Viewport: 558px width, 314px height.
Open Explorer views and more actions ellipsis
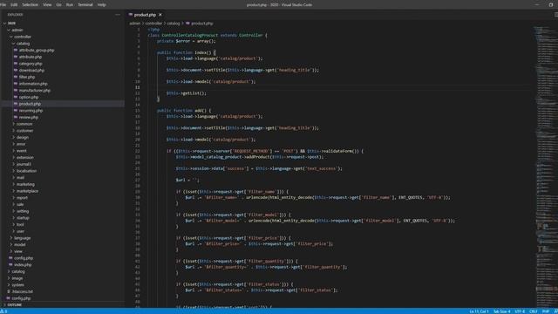pyautogui.click(x=118, y=15)
